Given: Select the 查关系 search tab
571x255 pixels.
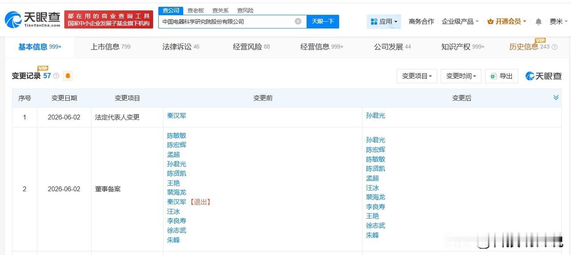Looking at the screenshot, I should pyautogui.click(x=220, y=10).
